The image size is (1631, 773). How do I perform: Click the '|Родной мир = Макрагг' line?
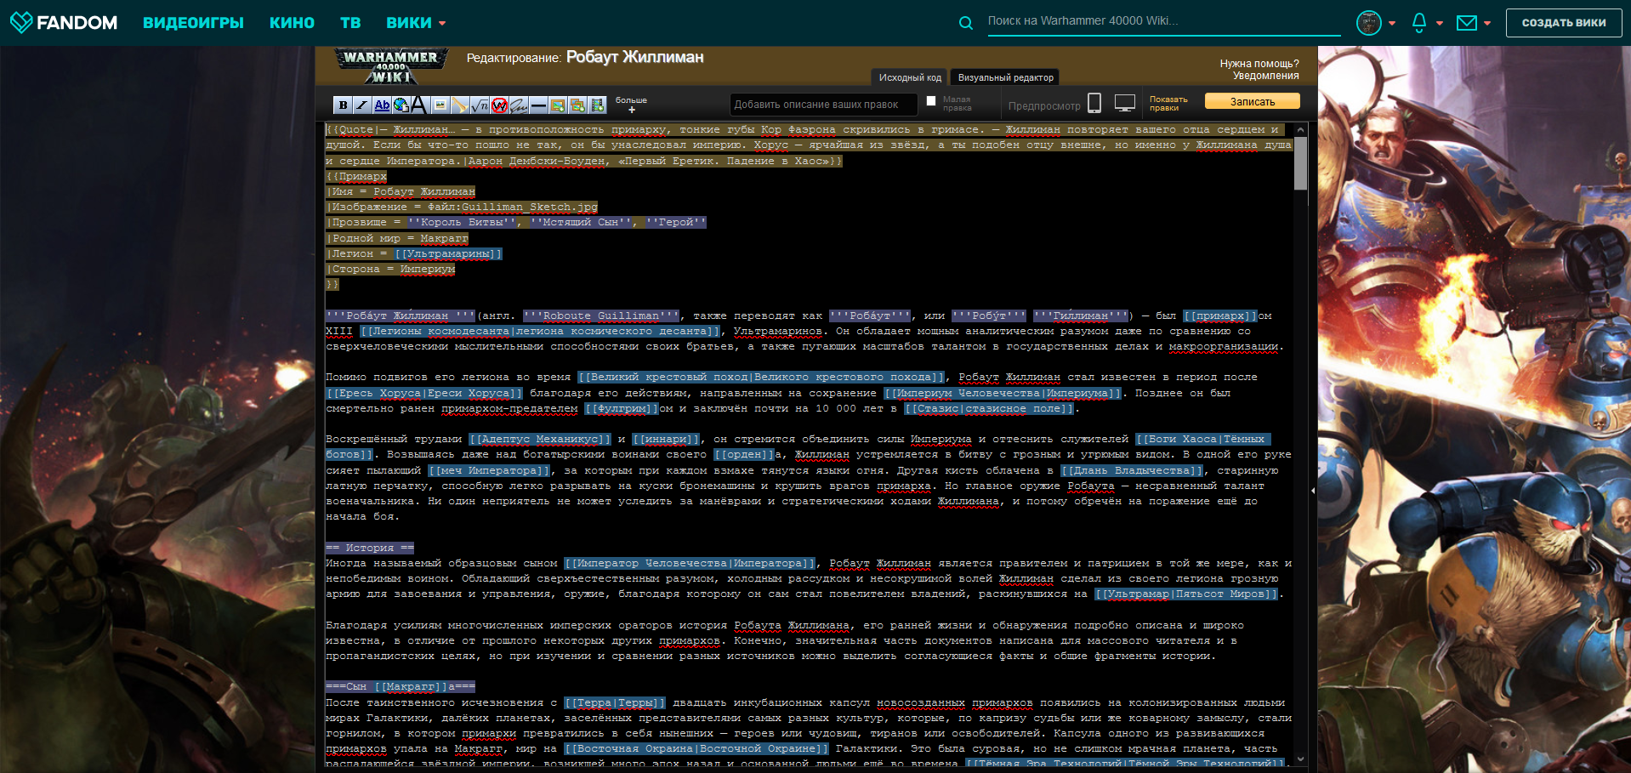tap(397, 238)
